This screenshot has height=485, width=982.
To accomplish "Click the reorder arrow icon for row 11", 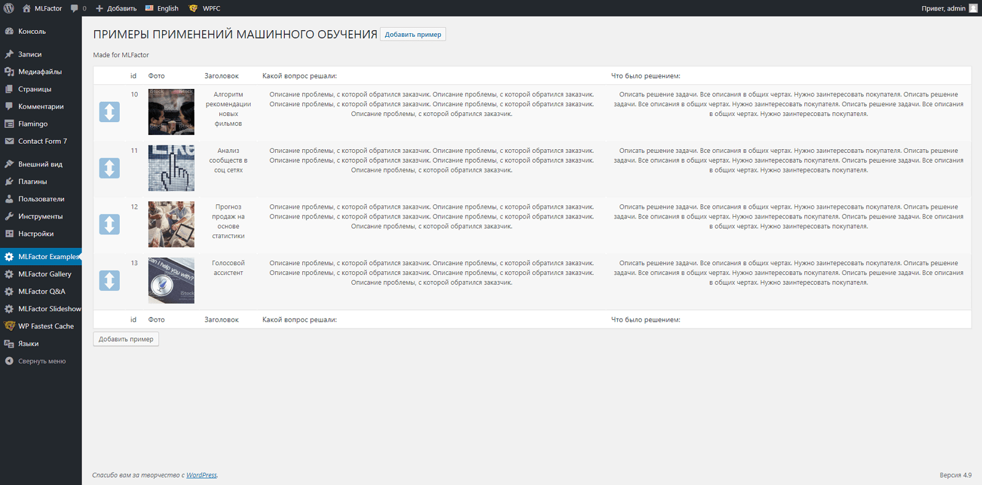I will point(109,168).
